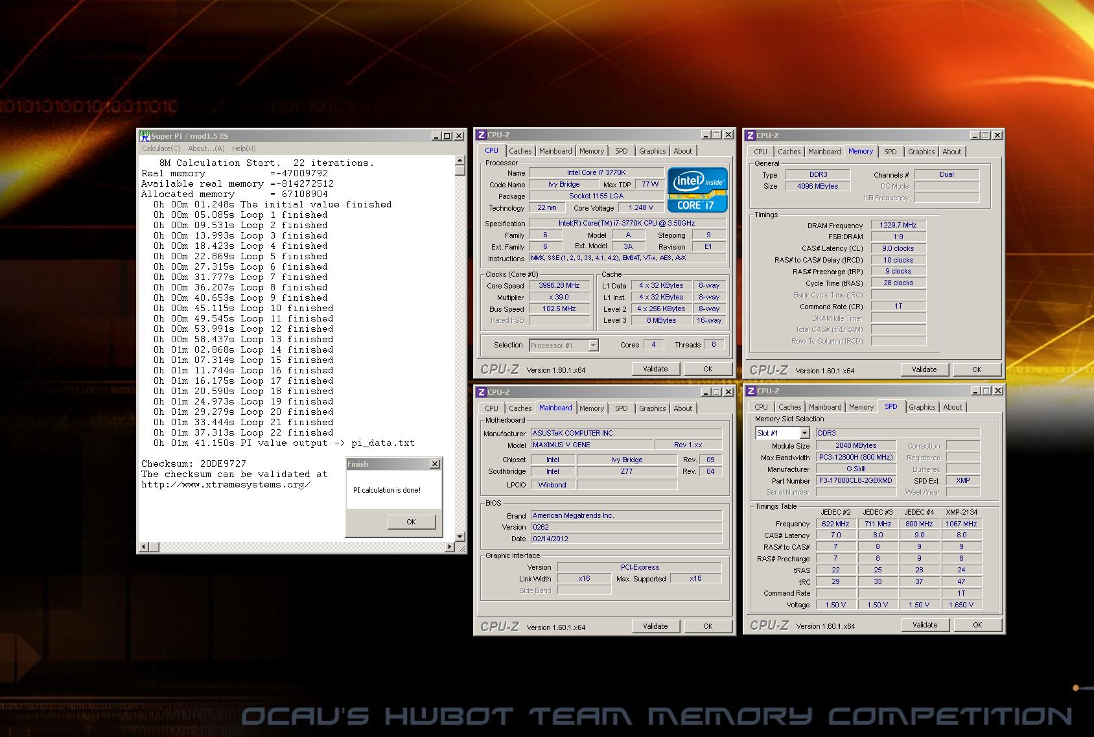Click the http://www.xtremesystems.org/ text

[x=226, y=485]
